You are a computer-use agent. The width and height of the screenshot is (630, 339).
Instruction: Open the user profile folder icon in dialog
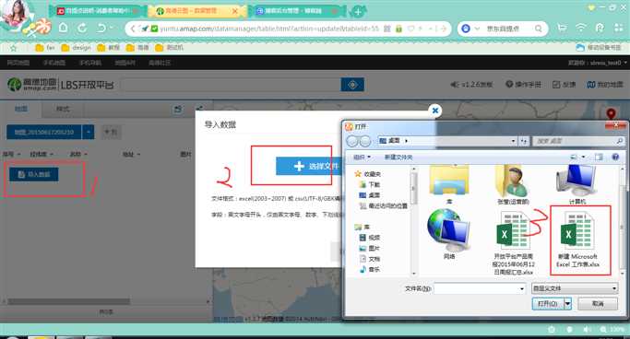[513, 184]
